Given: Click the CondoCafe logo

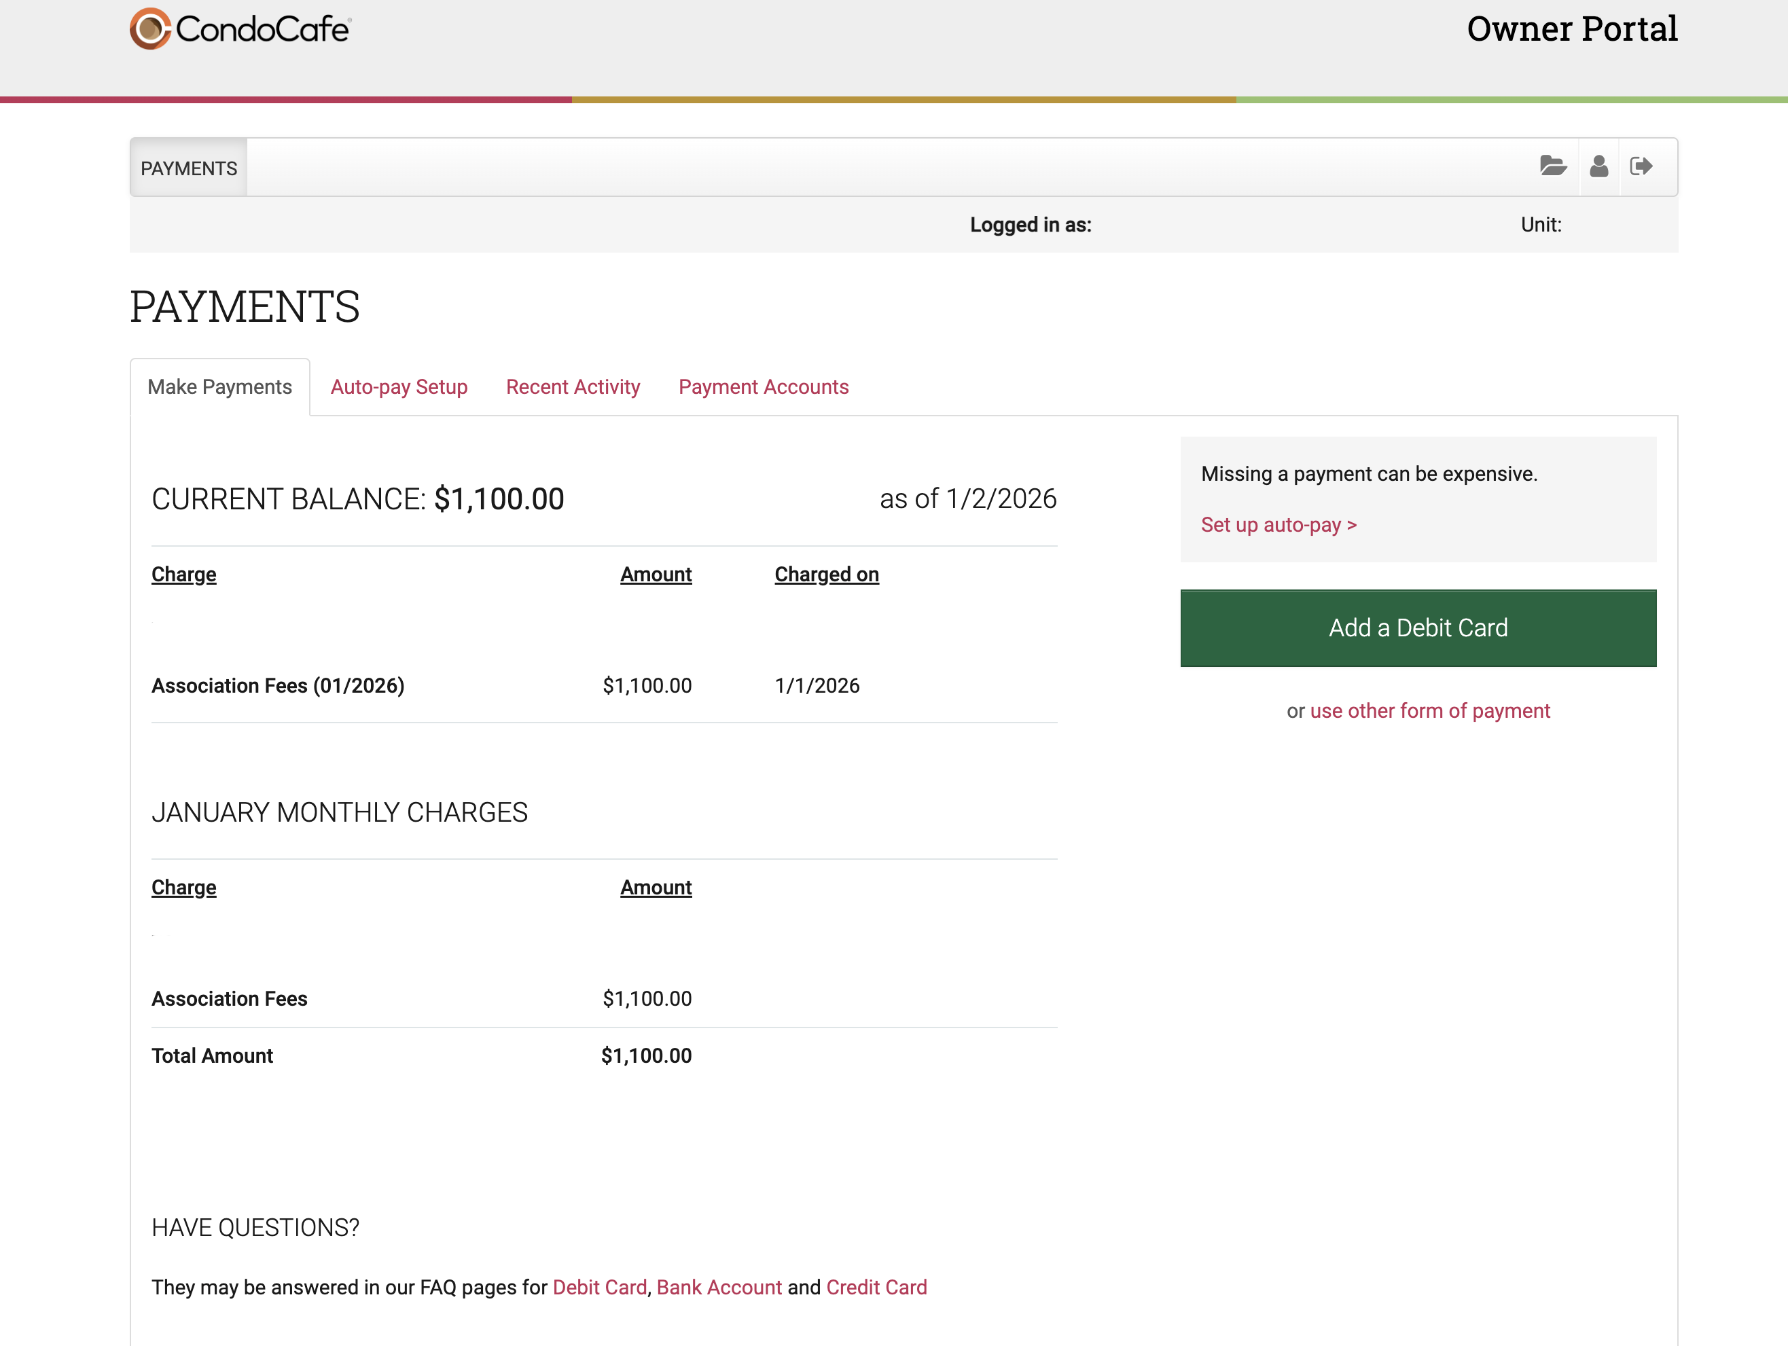Looking at the screenshot, I should pos(240,29).
